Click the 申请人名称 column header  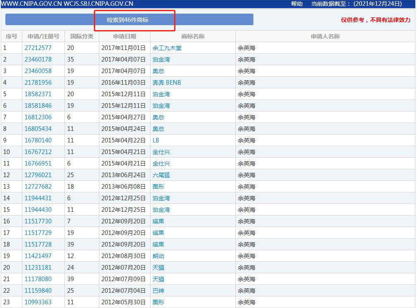(x=325, y=36)
